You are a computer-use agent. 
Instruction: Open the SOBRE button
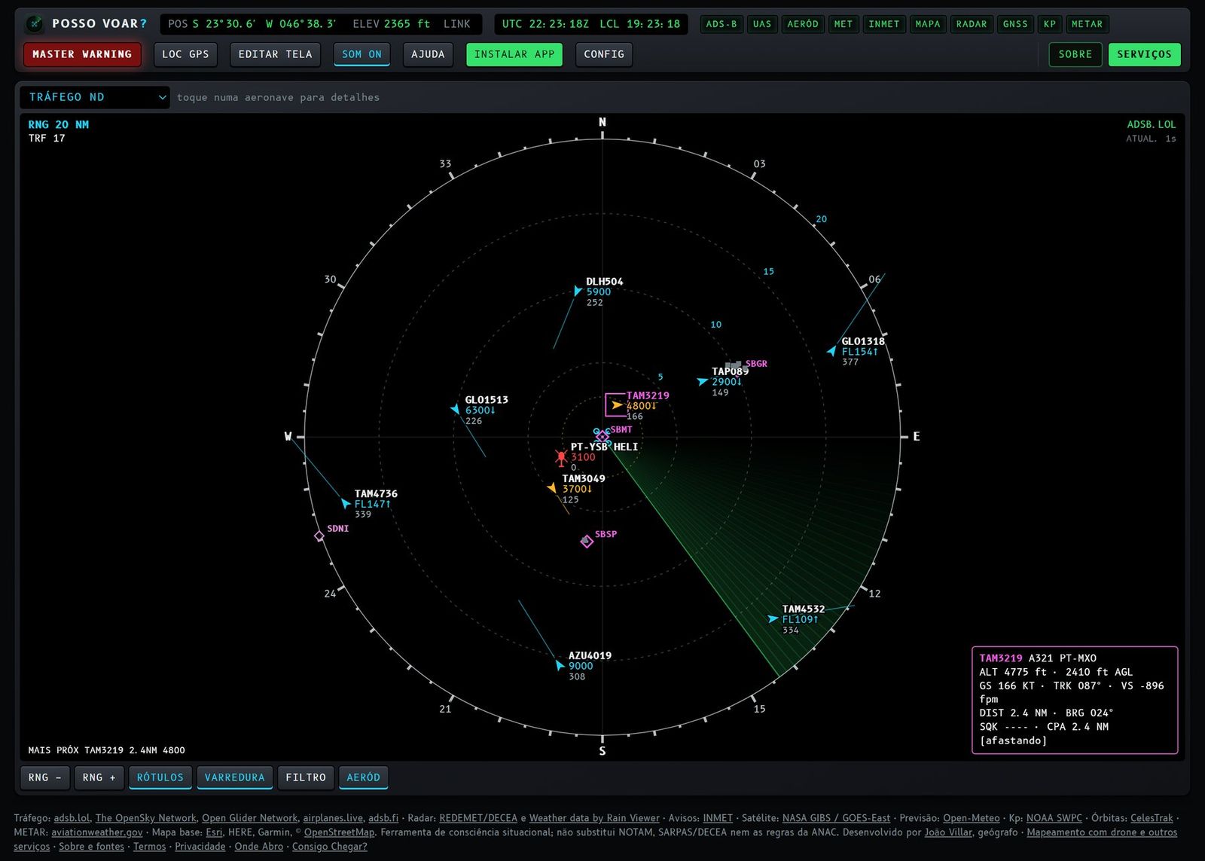pyautogui.click(x=1075, y=54)
